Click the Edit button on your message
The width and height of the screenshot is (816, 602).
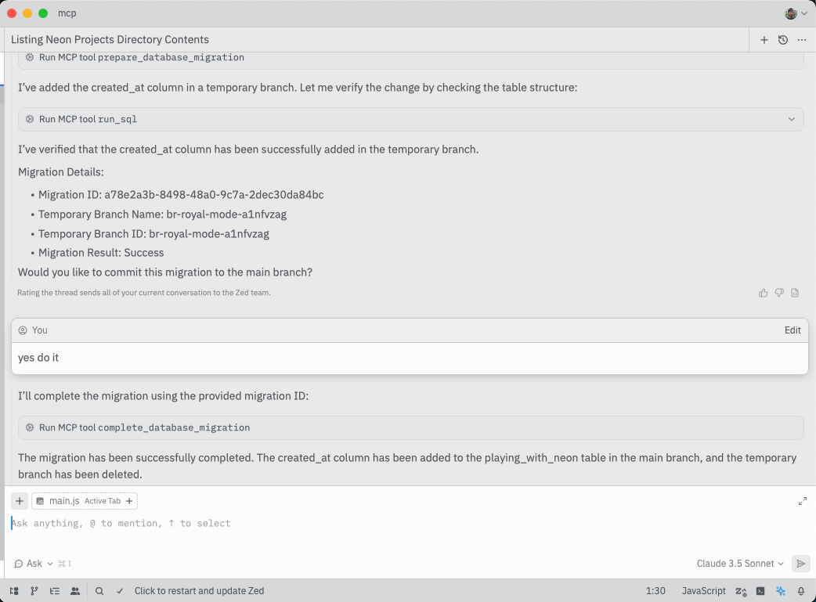[793, 330]
